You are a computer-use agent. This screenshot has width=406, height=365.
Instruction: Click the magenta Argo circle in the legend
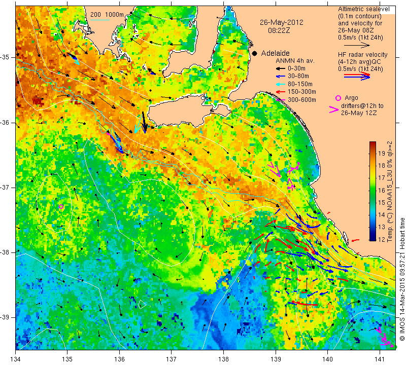click(338, 98)
